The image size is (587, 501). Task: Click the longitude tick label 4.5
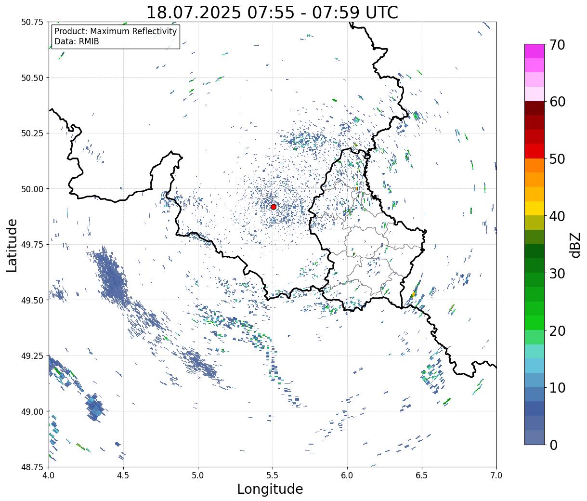pyautogui.click(x=123, y=475)
